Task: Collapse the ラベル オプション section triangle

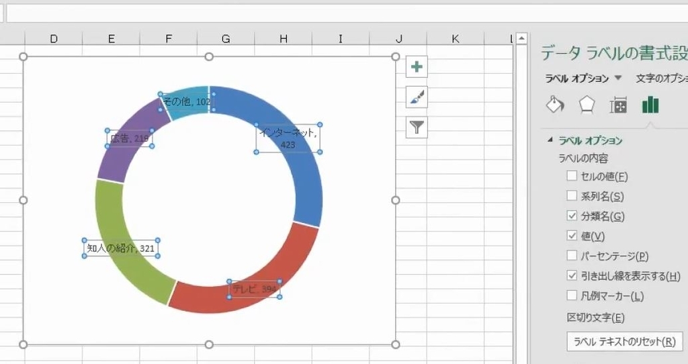Action: click(x=550, y=140)
